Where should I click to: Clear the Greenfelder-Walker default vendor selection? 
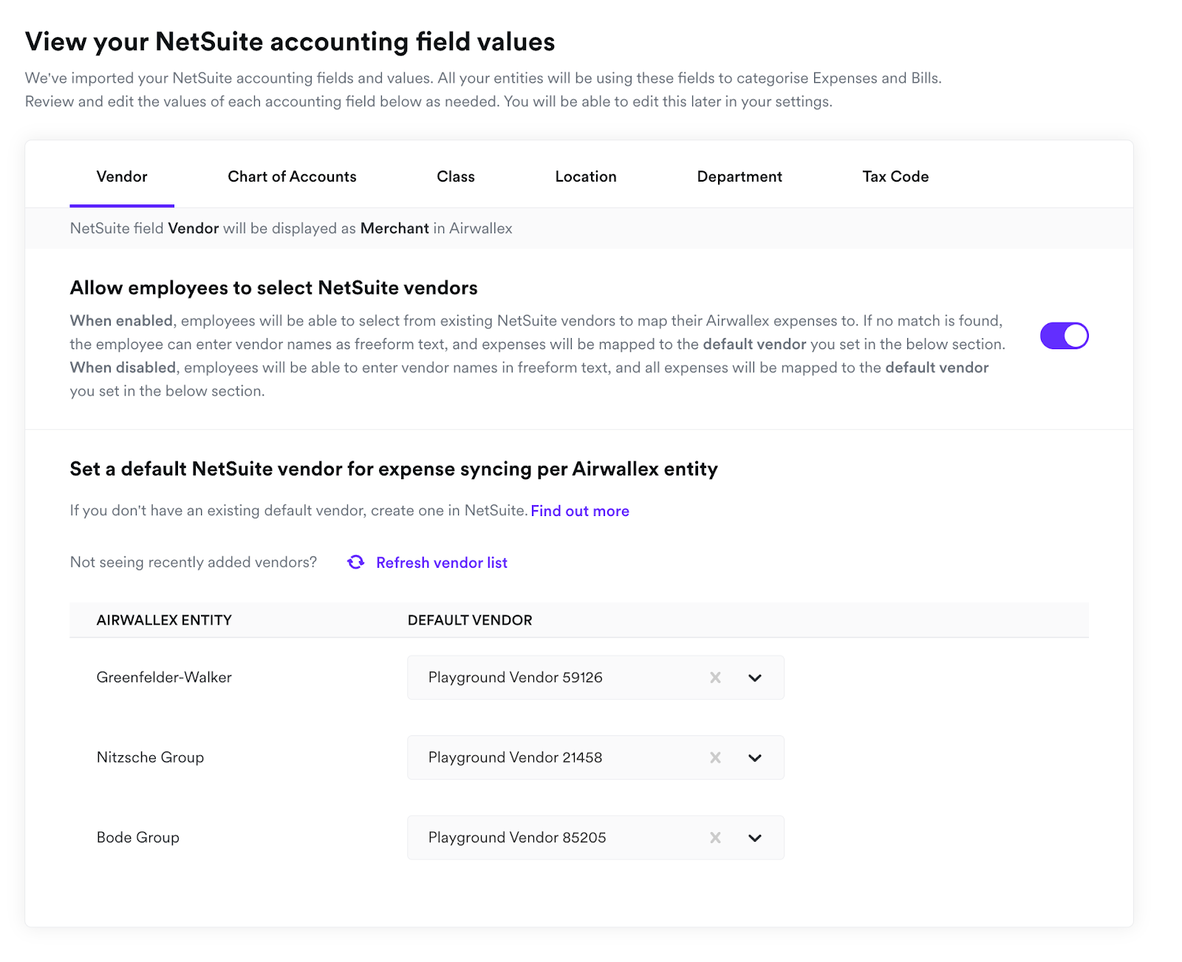point(715,678)
